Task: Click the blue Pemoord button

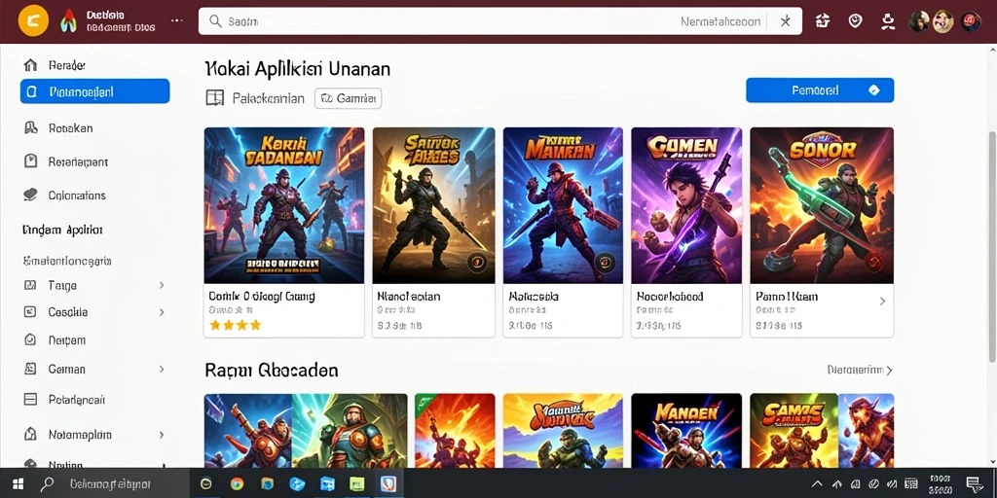Action: 820,90
